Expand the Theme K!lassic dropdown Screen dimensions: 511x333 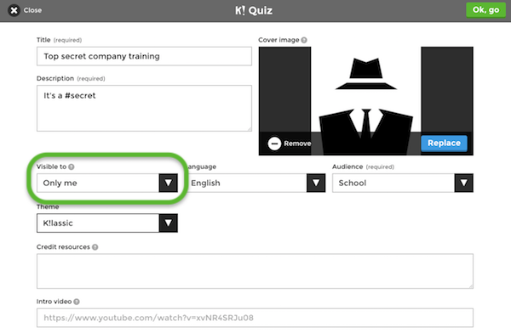107,223
